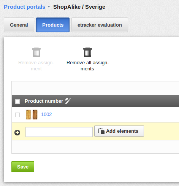Click the Remove all assignments label
179x186 pixels.
point(87,66)
